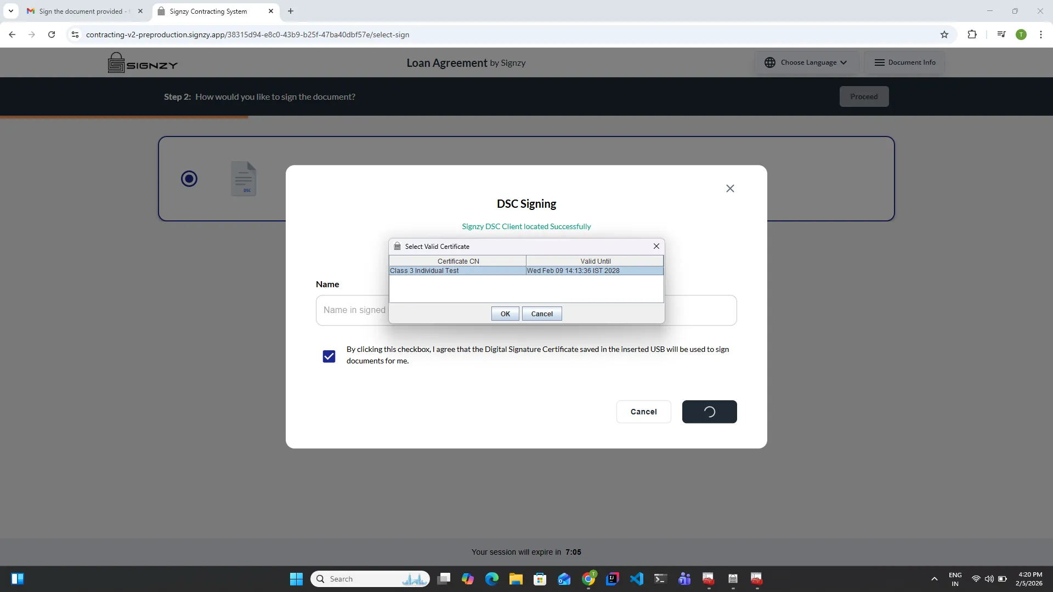Open the Document Info menu
Image resolution: width=1053 pixels, height=592 pixels.
904,62
